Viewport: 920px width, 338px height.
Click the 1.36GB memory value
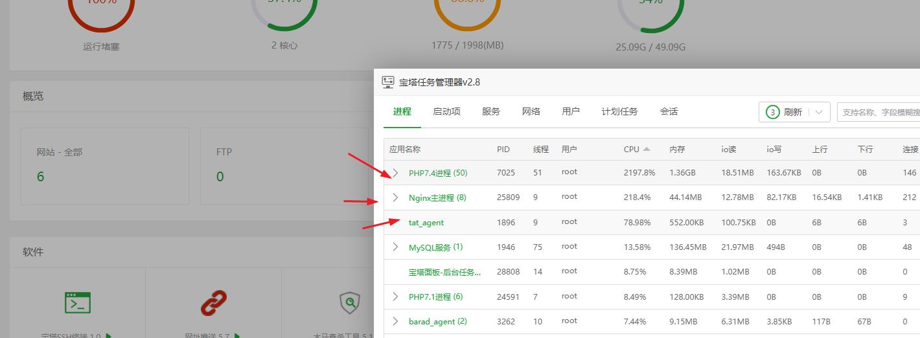pyautogui.click(x=682, y=173)
